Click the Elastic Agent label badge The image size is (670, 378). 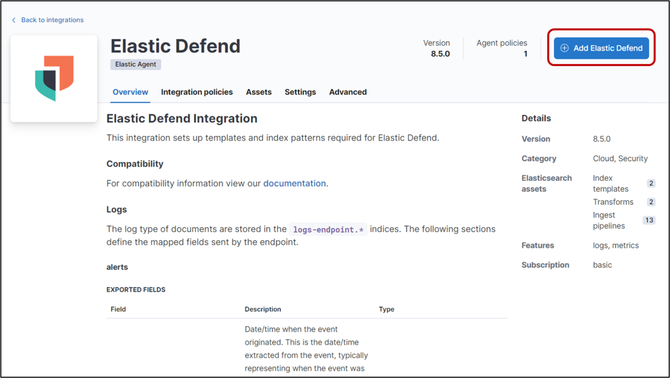tap(135, 64)
